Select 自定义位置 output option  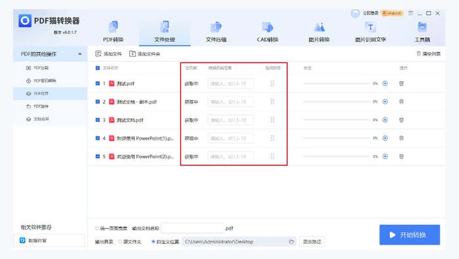(165, 242)
